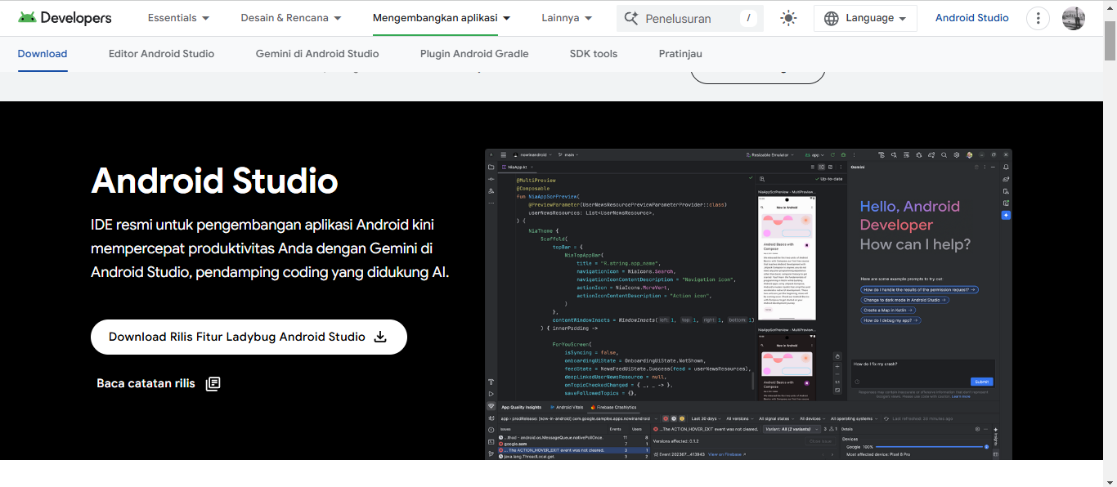Focus the Penelusuran search field
Screen dimensions: 1117x487
pos(690,18)
